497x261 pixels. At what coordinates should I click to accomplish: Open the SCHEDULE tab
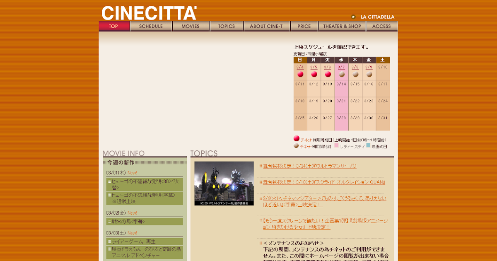(x=151, y=26)
